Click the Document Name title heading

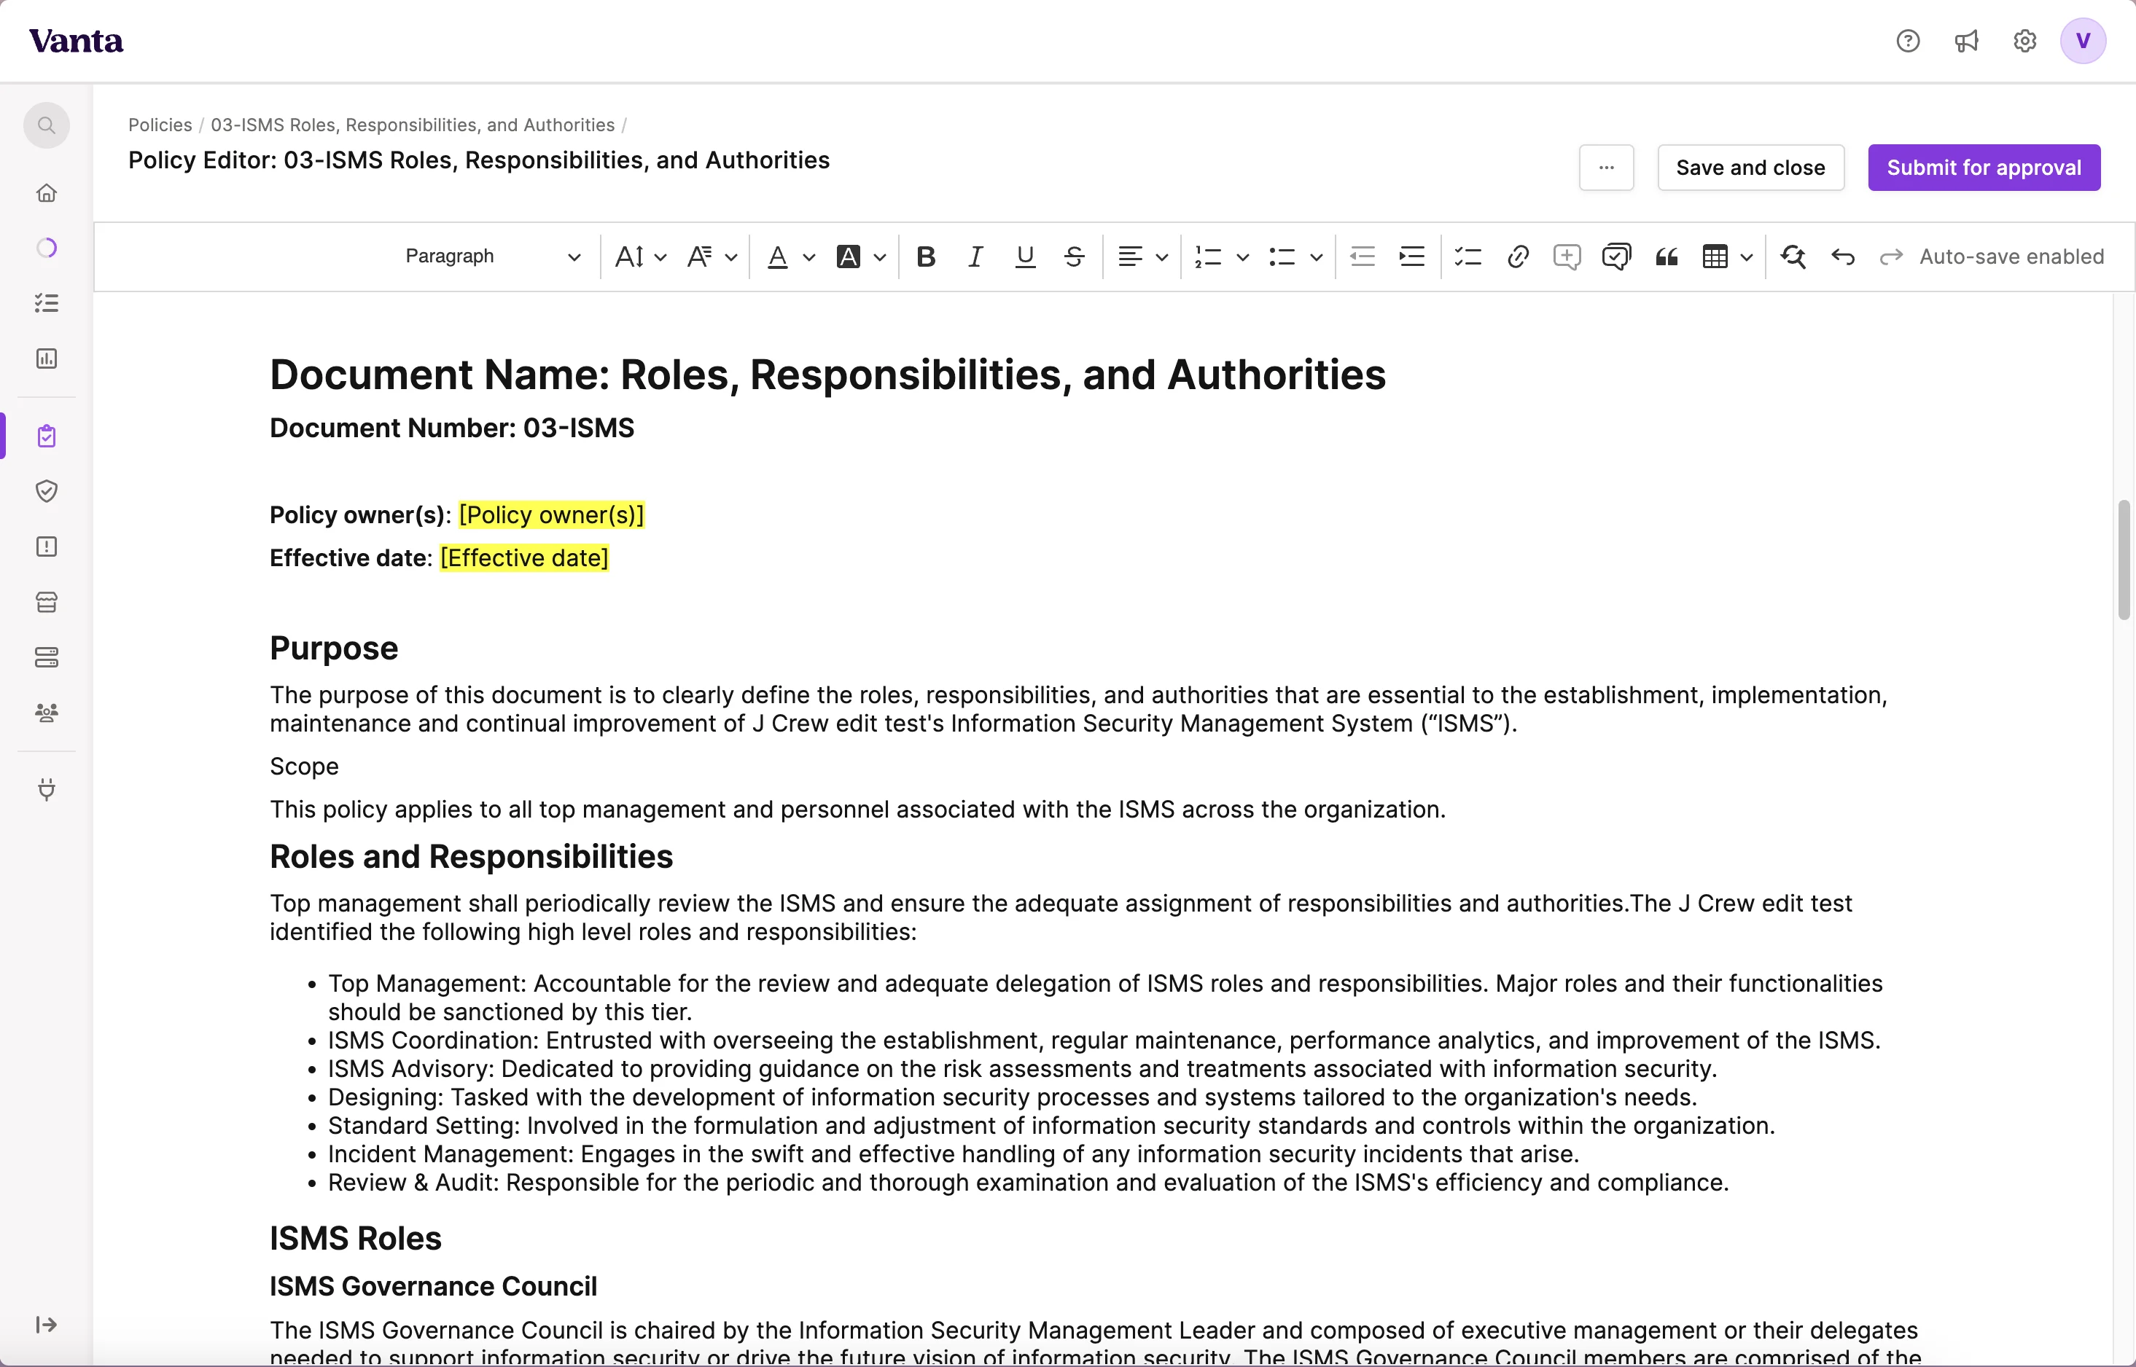[827, 375]
